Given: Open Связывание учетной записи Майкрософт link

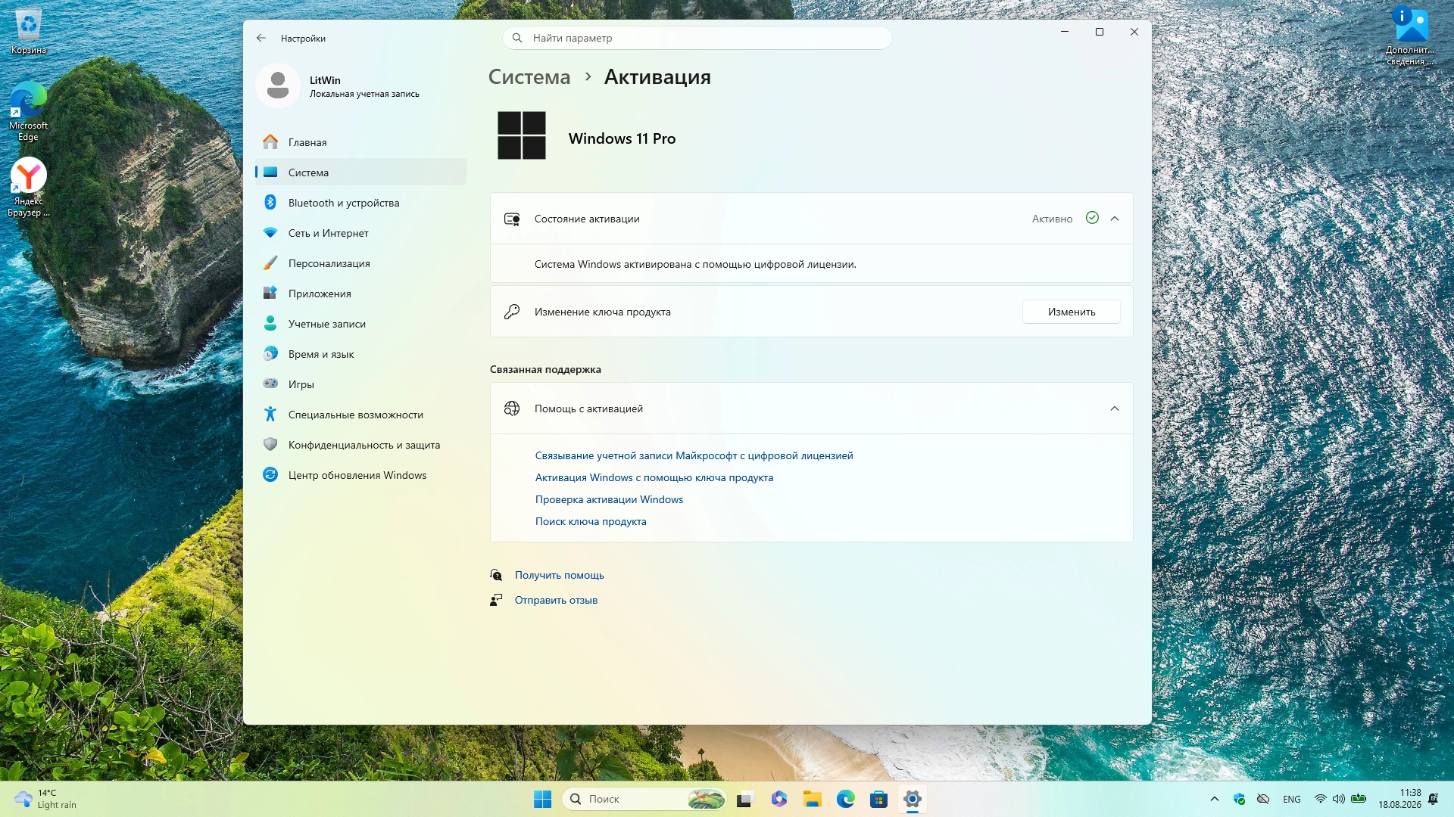Looking at the screenshot, I should (x=694, y=455).
